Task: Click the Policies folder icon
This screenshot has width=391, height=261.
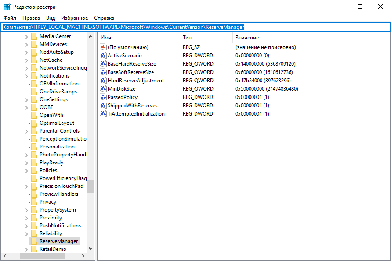Action: 34,170
